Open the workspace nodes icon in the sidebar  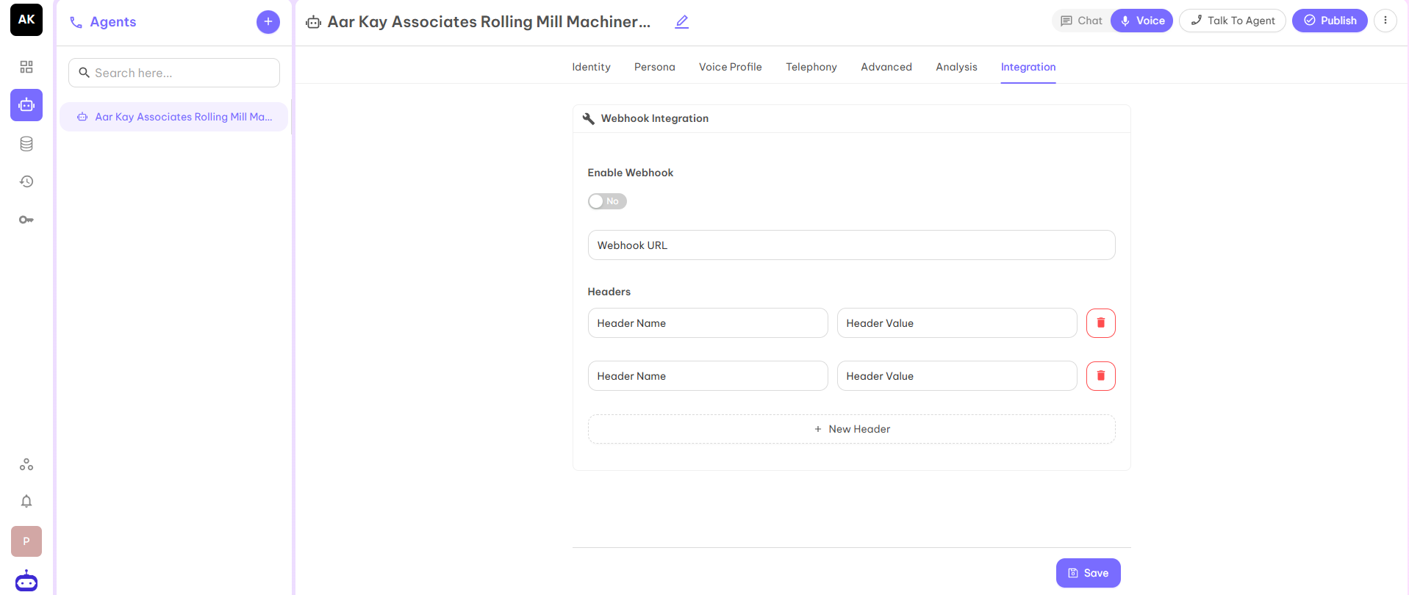pyautogui.click(x=26, y=464)
